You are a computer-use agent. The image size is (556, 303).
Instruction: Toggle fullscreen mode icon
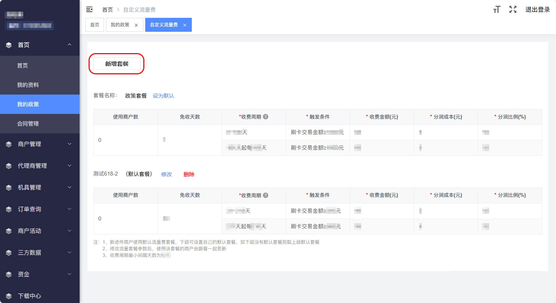pos(513,10)
